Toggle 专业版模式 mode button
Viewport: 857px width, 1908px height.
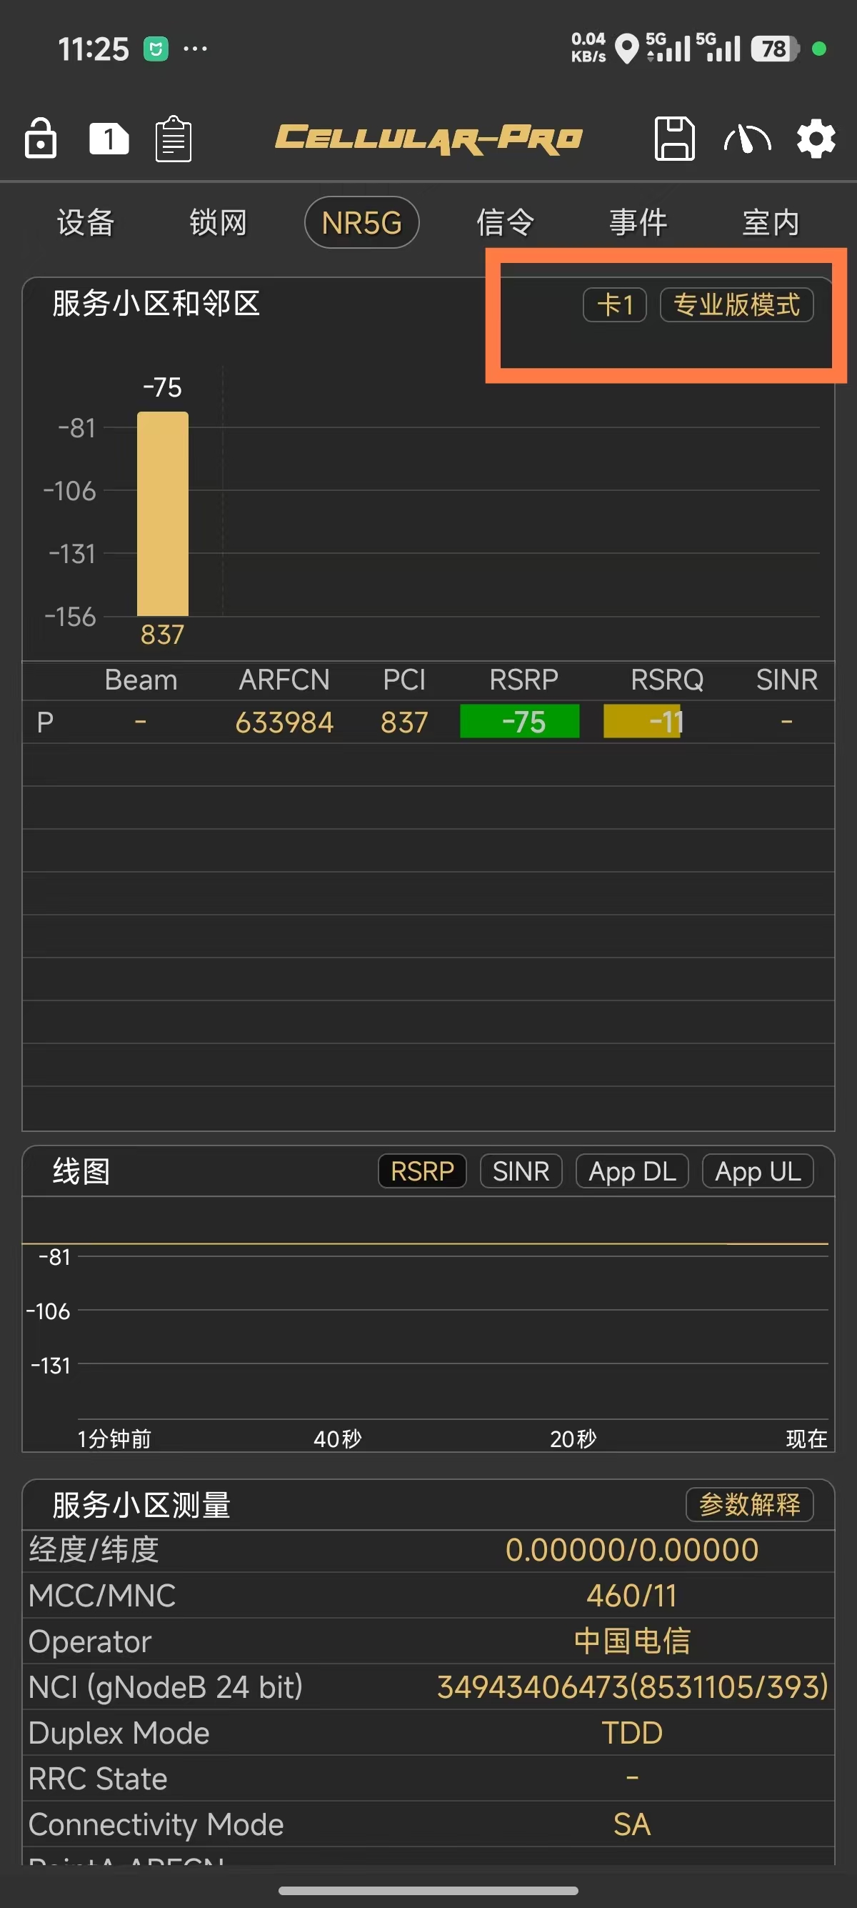pyautogui.click(x=736, y=305)
